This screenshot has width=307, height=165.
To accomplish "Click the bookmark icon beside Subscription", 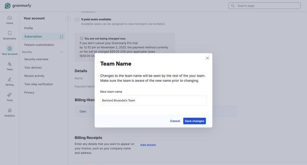I will 61,36.
